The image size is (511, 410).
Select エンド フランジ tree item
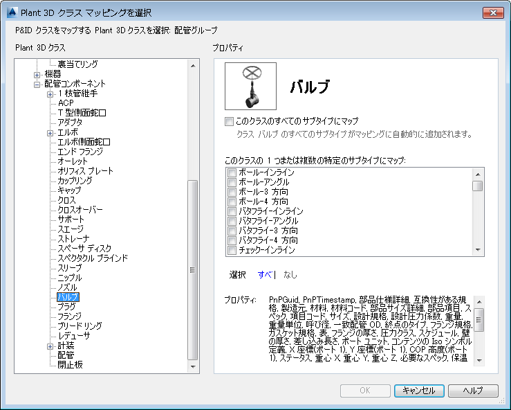pos(80,152)
